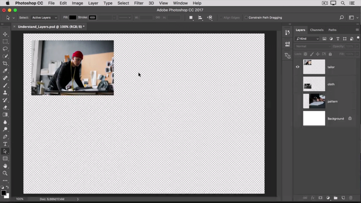Open the Kind filter dropdown
This screenshot has height=203, width=361.
[307, 39]
